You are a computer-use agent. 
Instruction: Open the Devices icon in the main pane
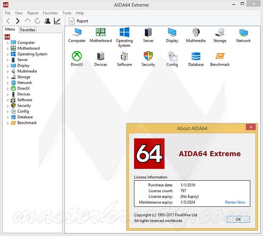[101, 59]
